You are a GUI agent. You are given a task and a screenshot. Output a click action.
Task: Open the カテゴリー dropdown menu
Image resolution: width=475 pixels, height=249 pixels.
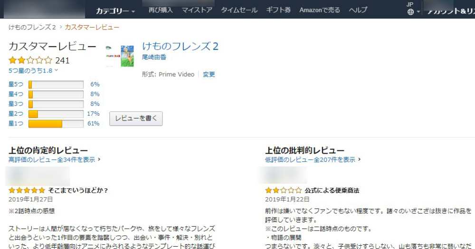pyautogui.click(x=115, y=11)
